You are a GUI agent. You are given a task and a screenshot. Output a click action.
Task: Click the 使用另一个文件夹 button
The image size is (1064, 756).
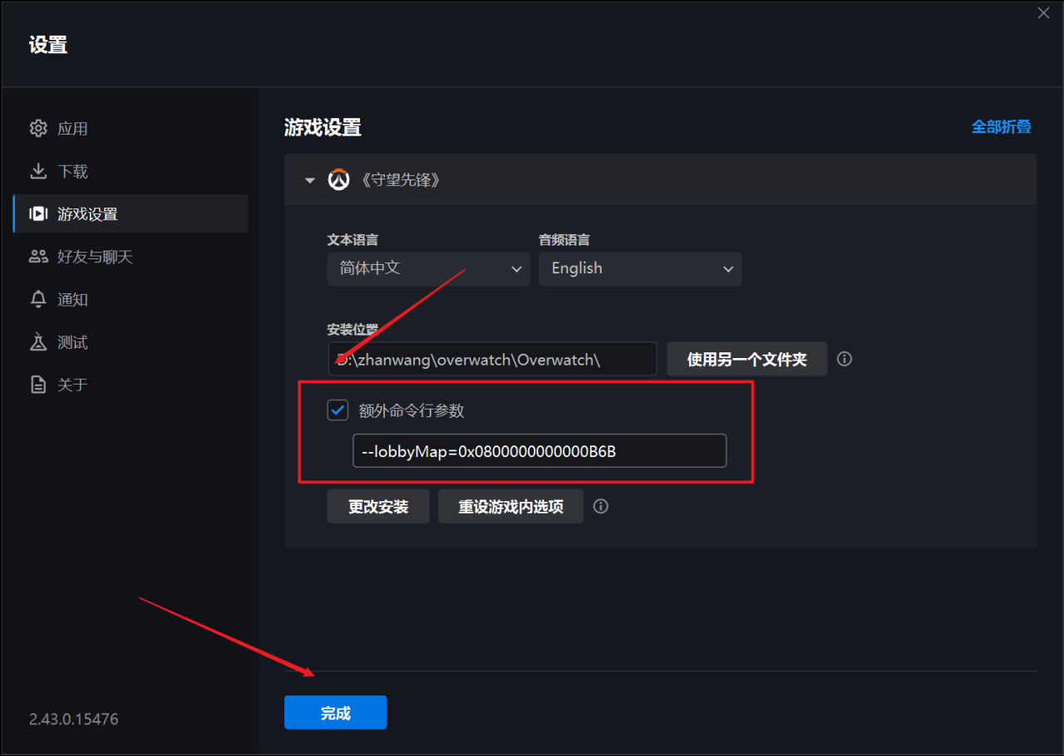[x=747, y=359]
